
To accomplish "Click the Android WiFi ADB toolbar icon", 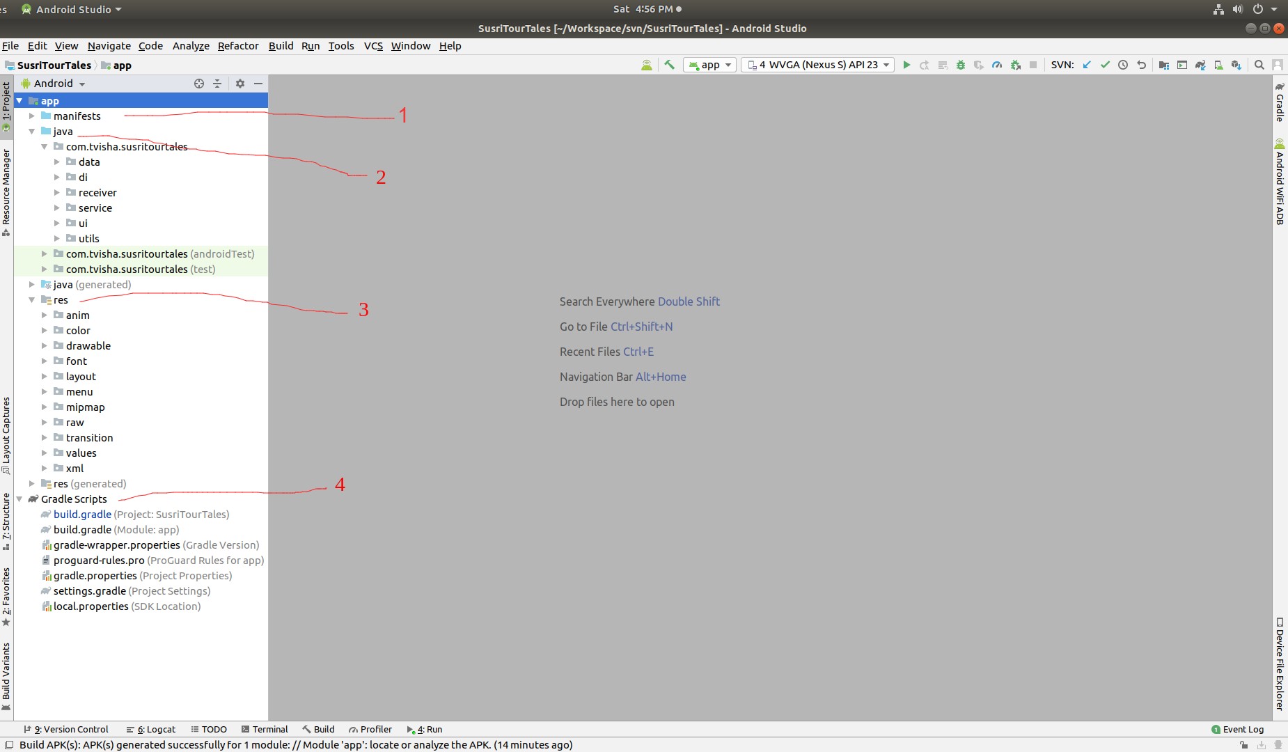I will coord(647,65).
